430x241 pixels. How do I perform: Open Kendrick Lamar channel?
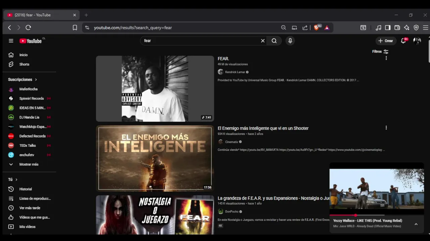tap(235, 72)
